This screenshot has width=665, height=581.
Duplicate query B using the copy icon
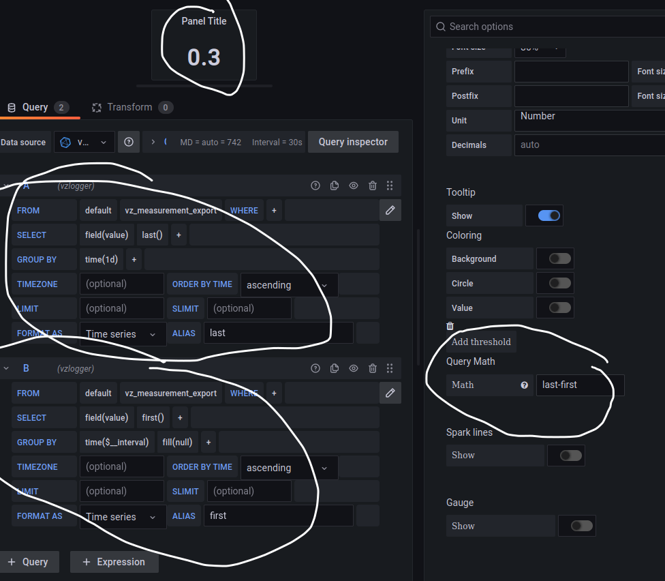[x=335, y=368]
